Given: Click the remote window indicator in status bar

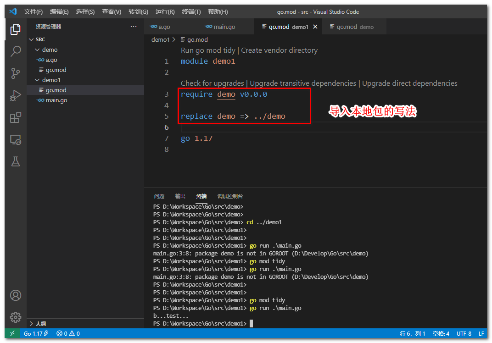Looking at the screenshot, I should 12,333.
